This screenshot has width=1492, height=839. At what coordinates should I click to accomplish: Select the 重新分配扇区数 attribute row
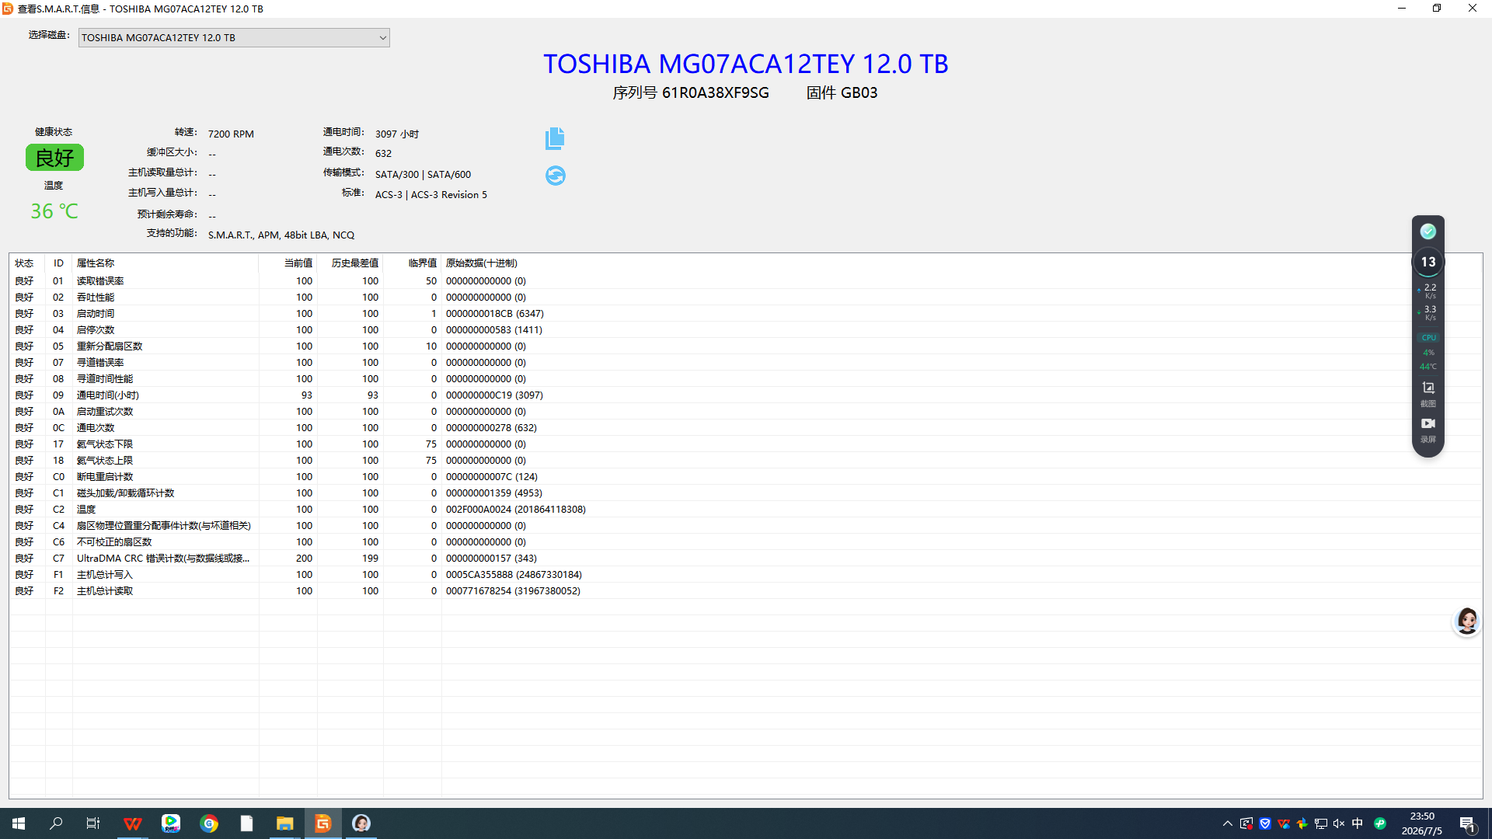pyautogui.click(x=746, y=346)
